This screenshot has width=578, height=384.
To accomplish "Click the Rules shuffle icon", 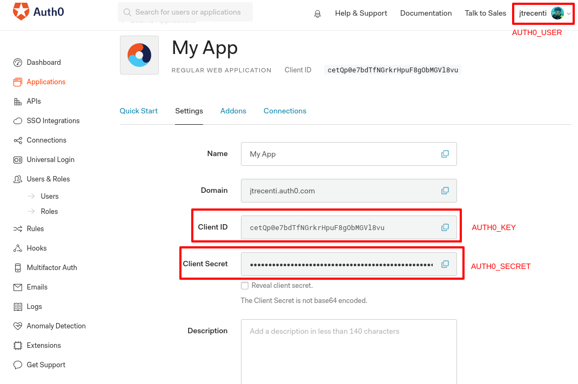I will 18,229.
